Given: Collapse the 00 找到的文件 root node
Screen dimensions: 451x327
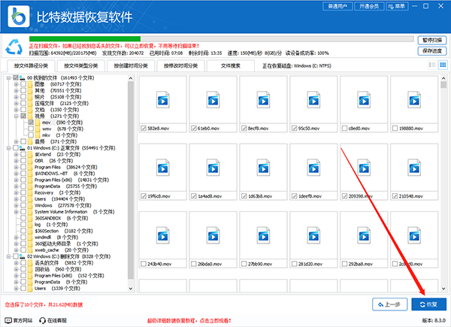Looking at the screenshot, I should pos(8,78).
